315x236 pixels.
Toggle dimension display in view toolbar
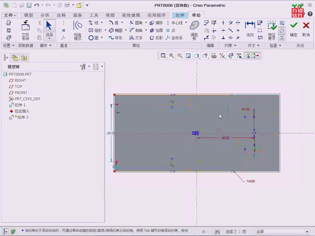click(239, 56)
